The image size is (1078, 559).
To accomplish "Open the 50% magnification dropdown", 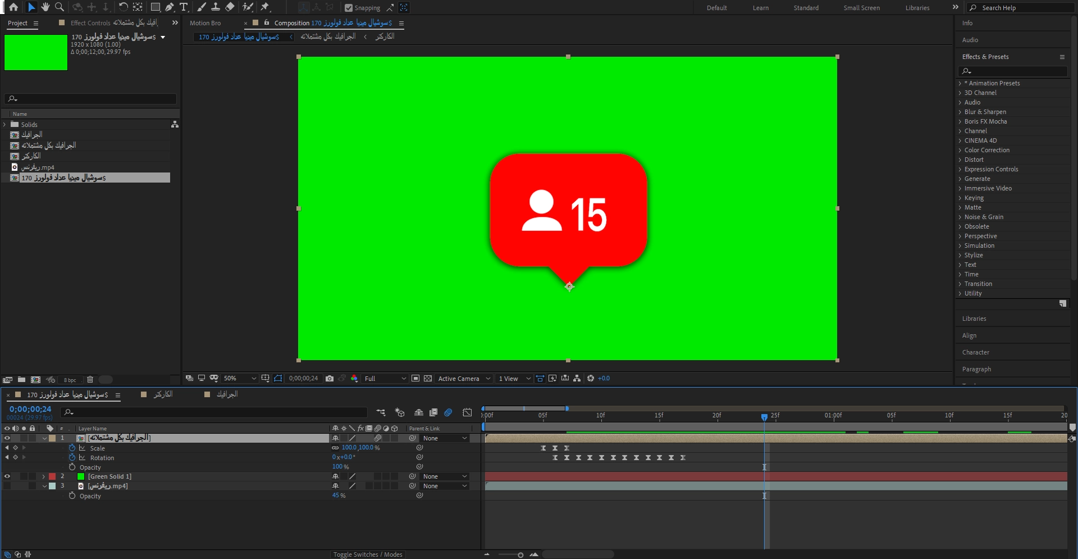I will coord(240,379).
